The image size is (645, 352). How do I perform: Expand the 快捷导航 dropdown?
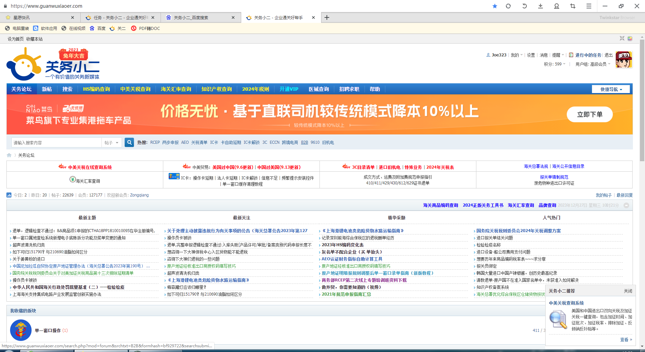tap(611, 89)
